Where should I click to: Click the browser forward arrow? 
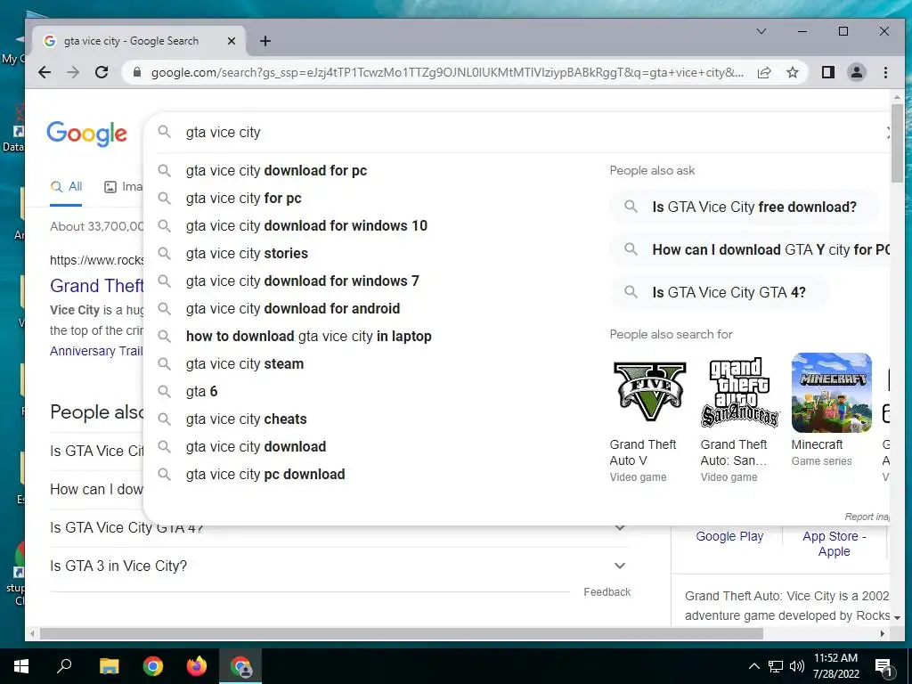[x=73, y=72]
